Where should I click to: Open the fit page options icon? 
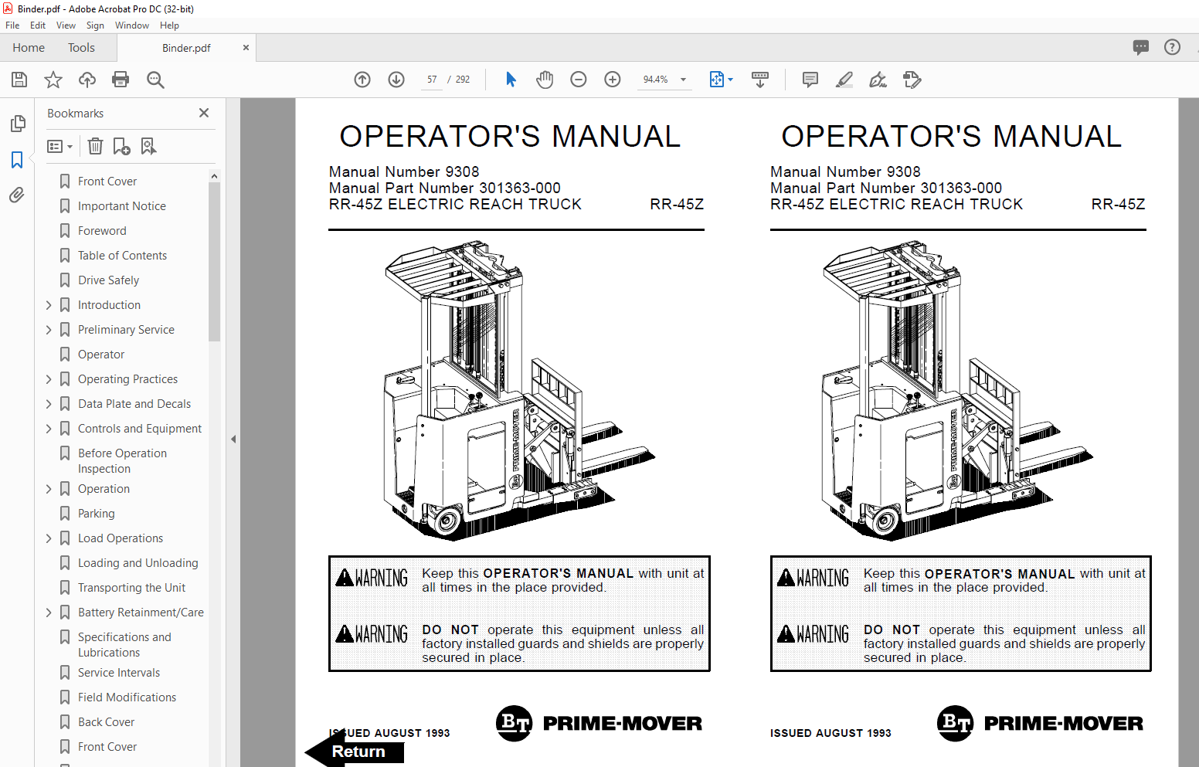click(x=721, y=80)
